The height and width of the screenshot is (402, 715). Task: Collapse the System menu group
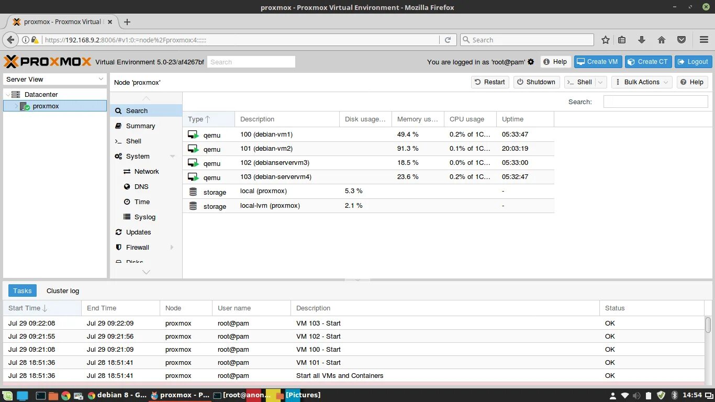pyautogui.click(x=172, y=157)
